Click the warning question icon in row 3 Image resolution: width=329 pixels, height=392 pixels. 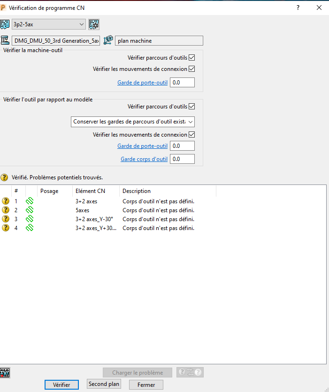[6, 219]
